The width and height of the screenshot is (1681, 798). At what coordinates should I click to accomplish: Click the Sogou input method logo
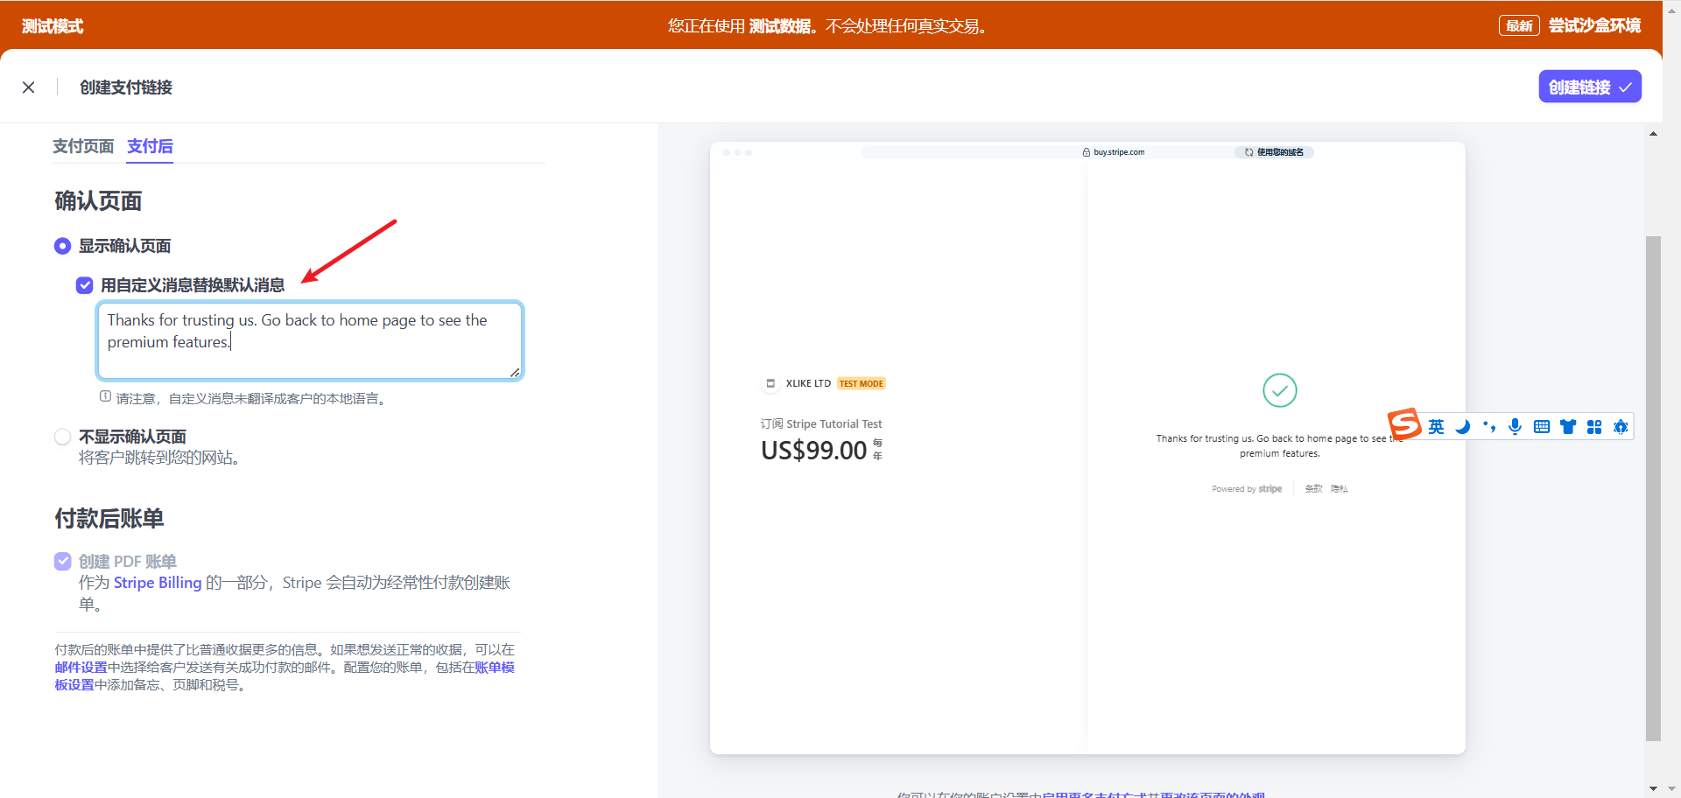[1404, 424]
